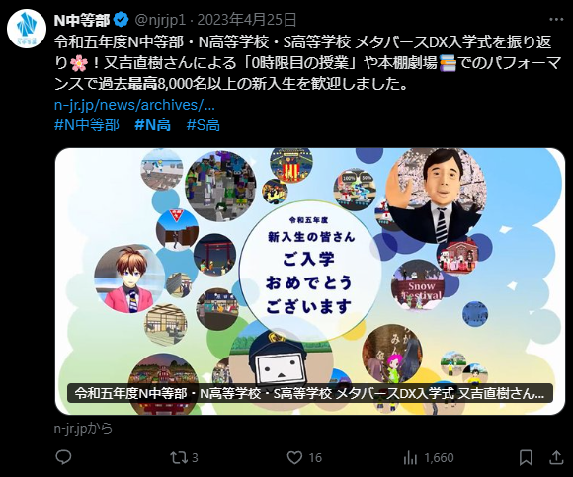Click the N中等部 profile avatar
The height and width of the screenshot is (477, 573).
pyautogui.click(x=27, y=29)
